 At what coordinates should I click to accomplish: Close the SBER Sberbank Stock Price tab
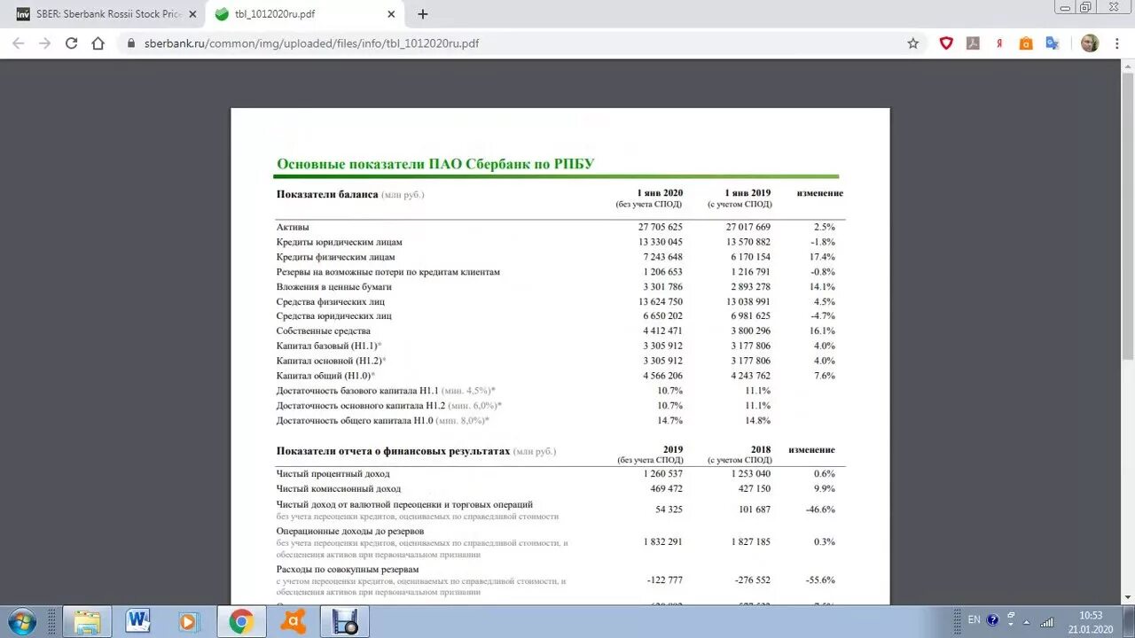(192, 14)
